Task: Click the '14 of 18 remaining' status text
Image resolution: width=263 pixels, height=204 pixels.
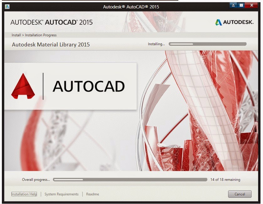Action: coord(225,180)
